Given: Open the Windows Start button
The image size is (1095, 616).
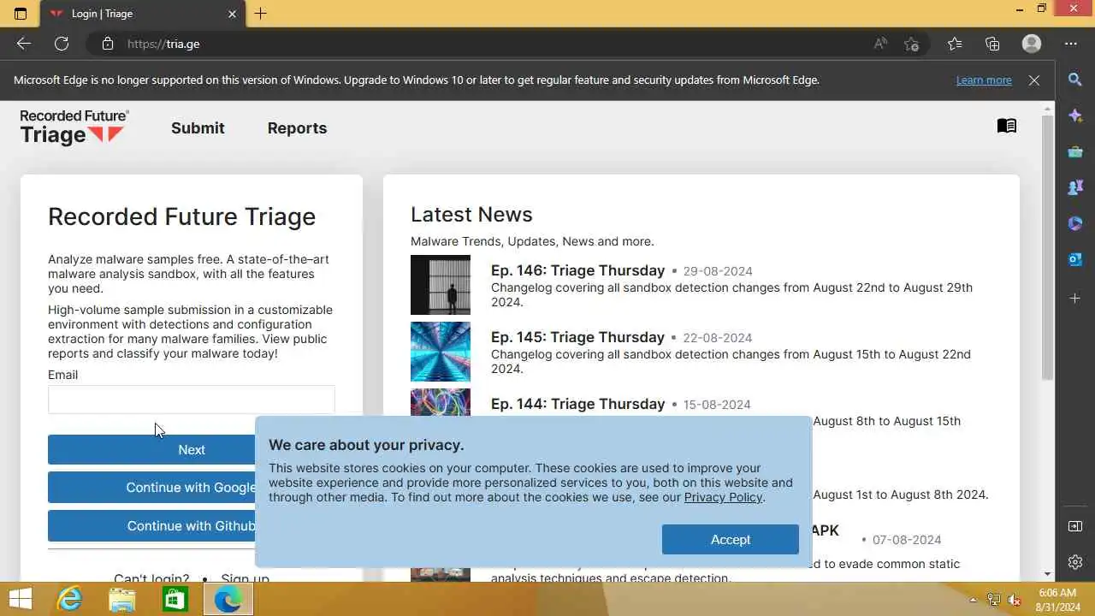Looking at the screenshot, I should pos(20,599).
